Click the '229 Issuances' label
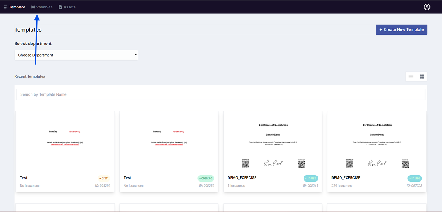The image size is (442, 212). point(342,186)
